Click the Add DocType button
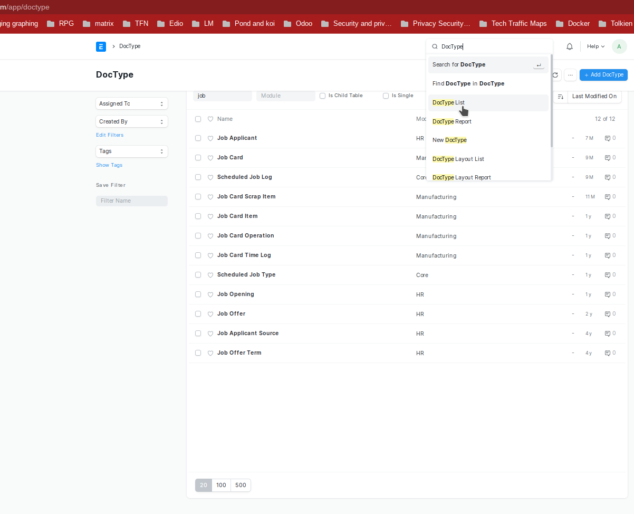Image resolution: width=634 pixels, height=514 pixels. pyautogui.click(x=603, y=75)
